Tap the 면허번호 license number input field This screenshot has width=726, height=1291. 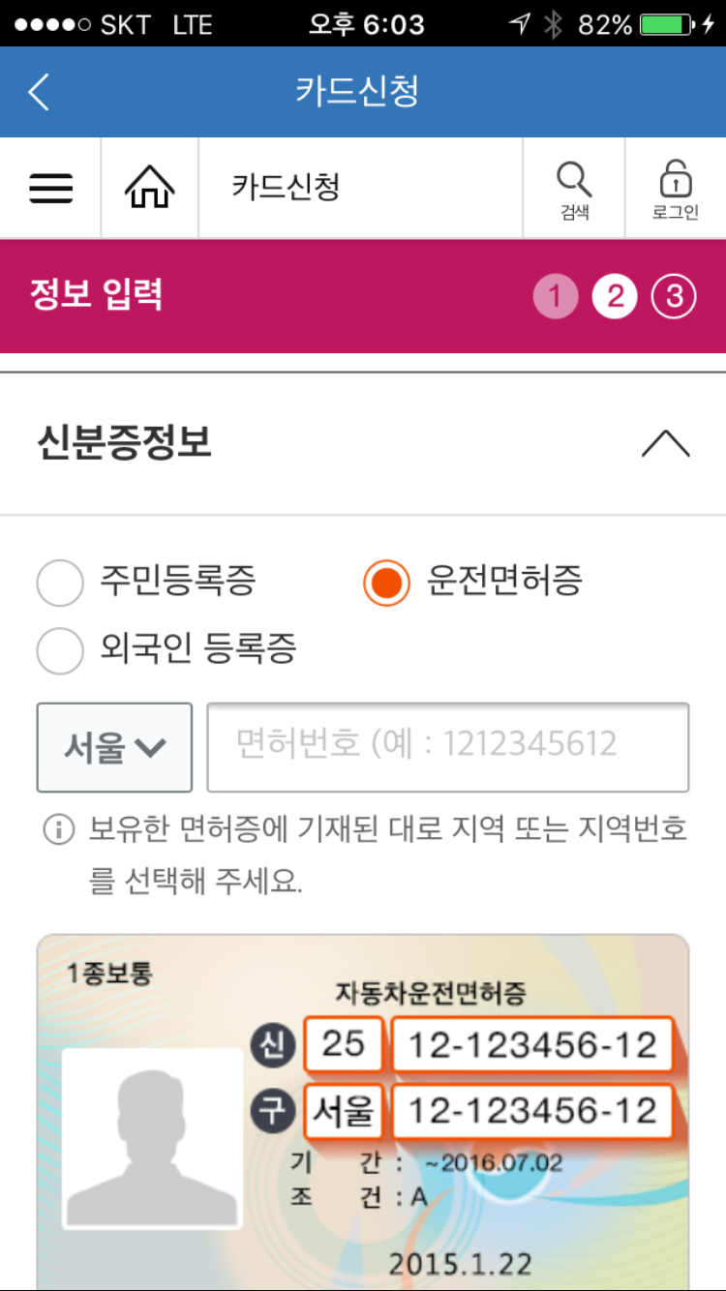point(447,747)
